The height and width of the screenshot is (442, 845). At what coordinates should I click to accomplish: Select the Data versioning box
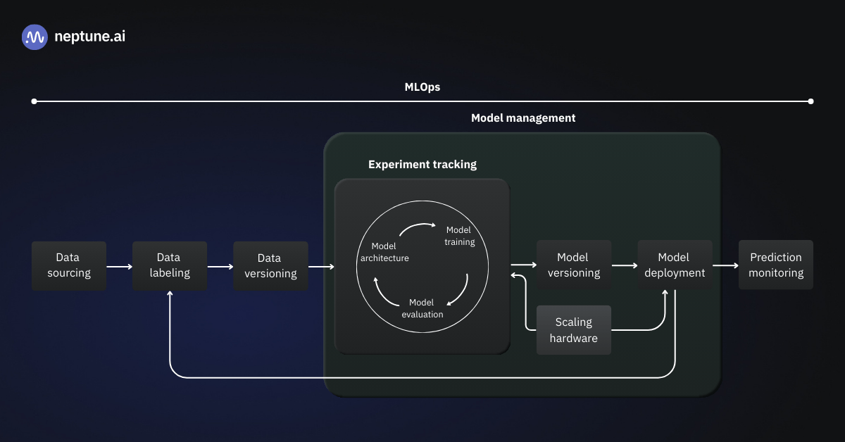[x=270, y=265]
